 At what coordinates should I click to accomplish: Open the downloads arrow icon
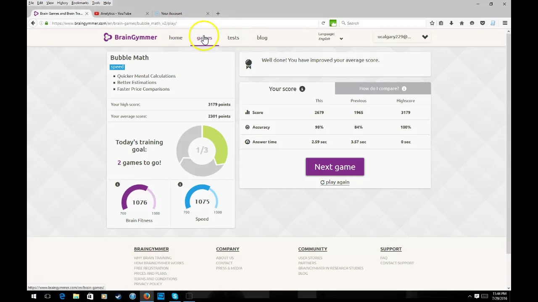pyautogui.click(x=451, y=23)
